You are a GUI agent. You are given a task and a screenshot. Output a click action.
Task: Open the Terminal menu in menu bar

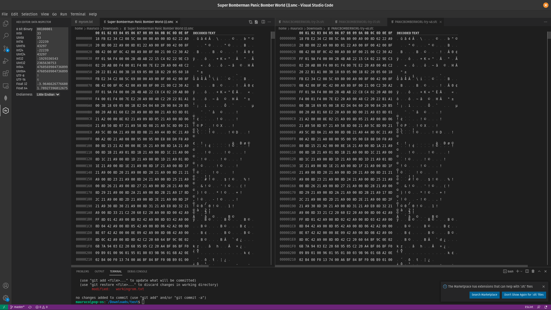[78, 14]
